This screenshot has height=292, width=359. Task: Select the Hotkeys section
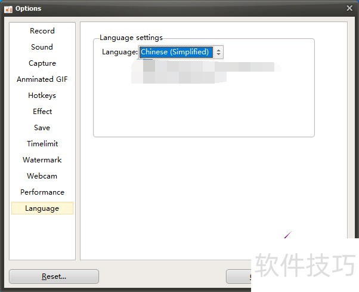[42, 96]
